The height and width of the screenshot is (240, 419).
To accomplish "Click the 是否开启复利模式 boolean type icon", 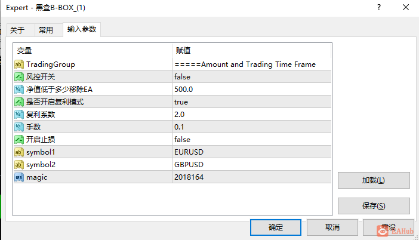I will [x=19, y=102].
